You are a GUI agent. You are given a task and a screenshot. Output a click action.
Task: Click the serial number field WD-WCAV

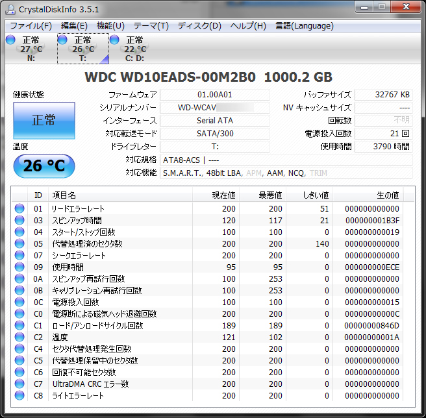coord(215,108)
